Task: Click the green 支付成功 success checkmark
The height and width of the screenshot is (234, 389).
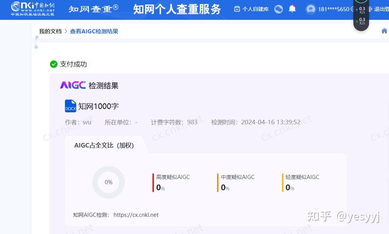Action: tap(54, 64)
